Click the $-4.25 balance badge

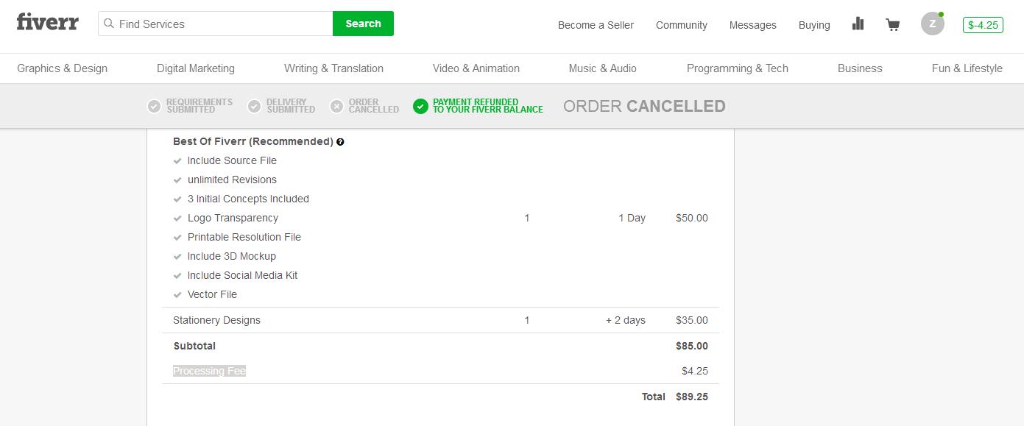point(983,25)
